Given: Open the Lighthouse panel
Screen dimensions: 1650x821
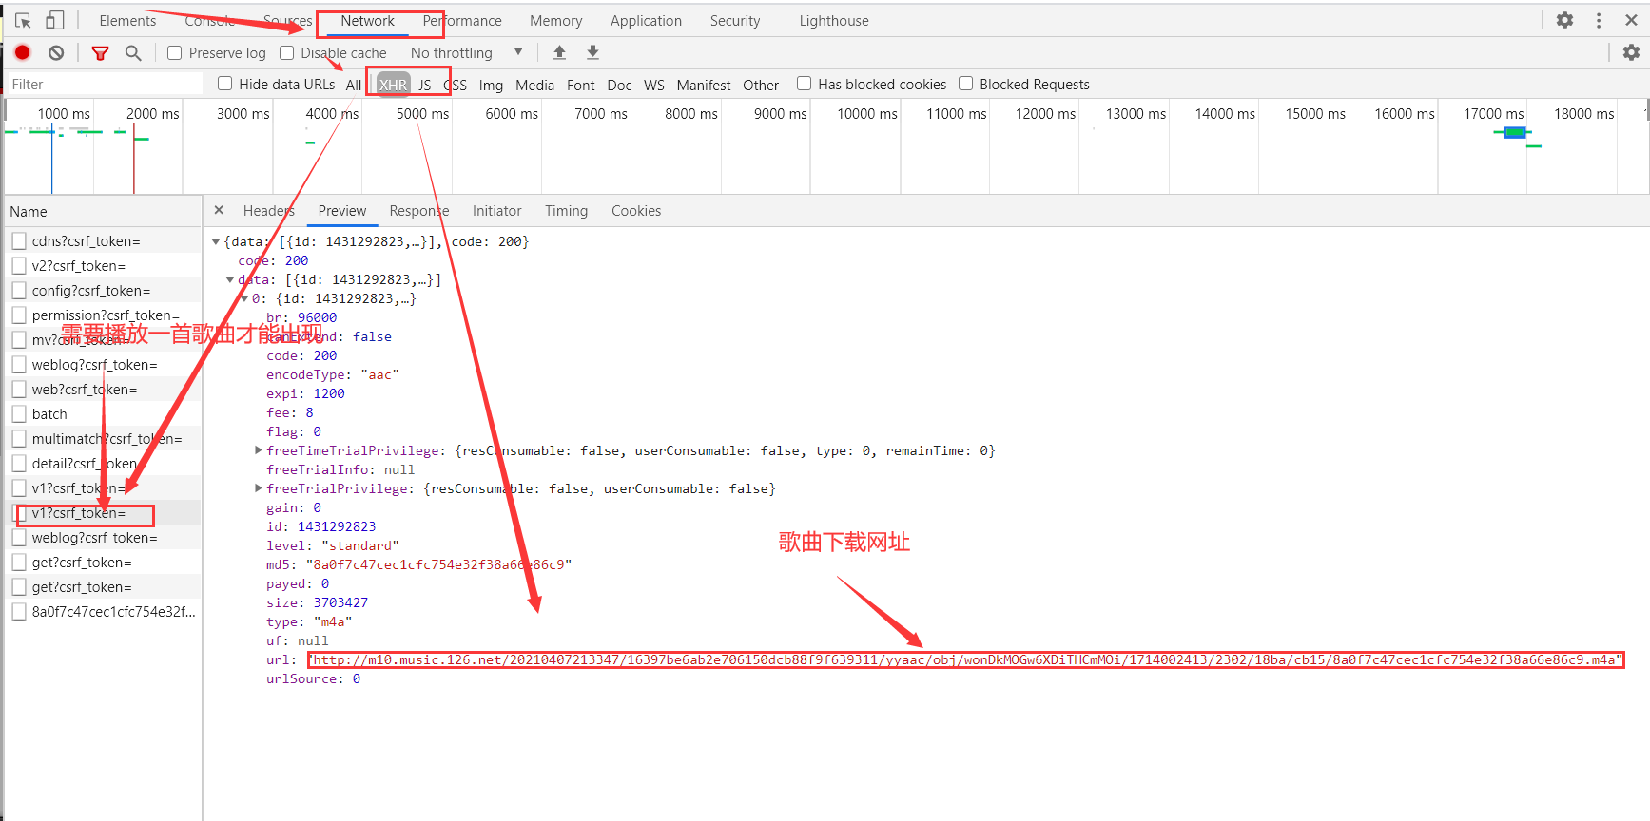Looking at the screenshot, I should pyautogui.click(x=834, y=21).
